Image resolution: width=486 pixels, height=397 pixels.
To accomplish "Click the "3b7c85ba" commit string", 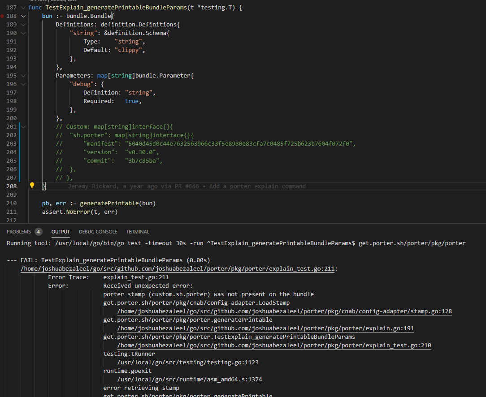I will pyautogui.click(x=142, y=161).
